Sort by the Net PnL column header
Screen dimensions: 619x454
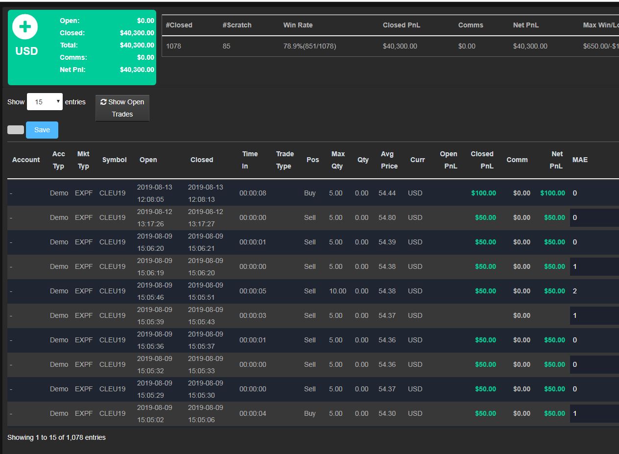pyautogui.click(x=557, y=160)
